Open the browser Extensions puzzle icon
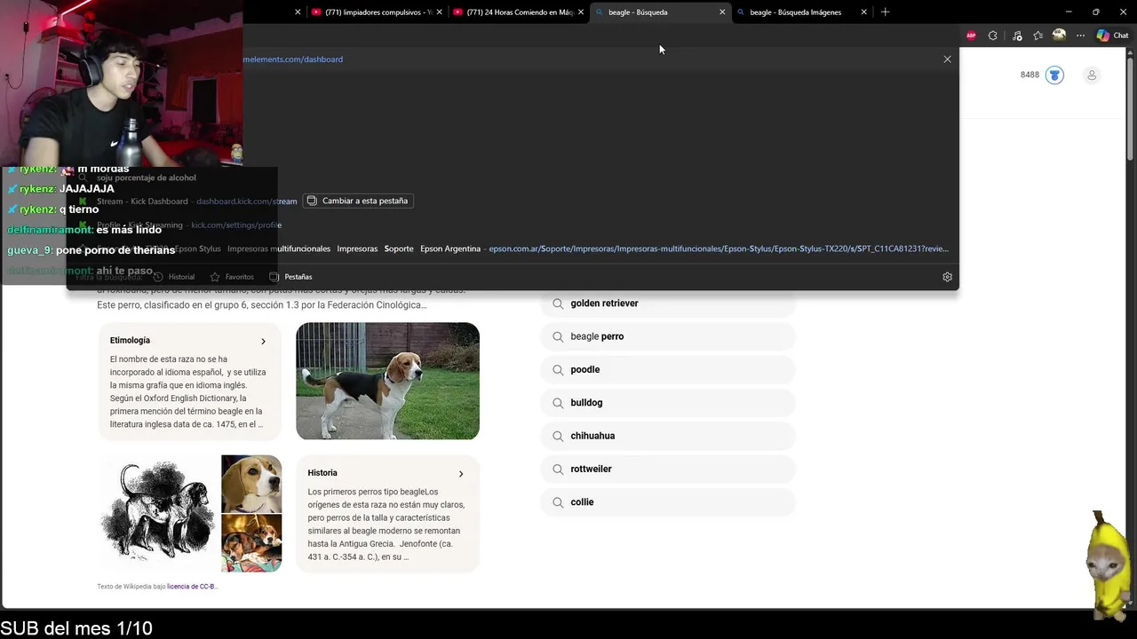Screen dimensions: 1137x639 point(993,35)
